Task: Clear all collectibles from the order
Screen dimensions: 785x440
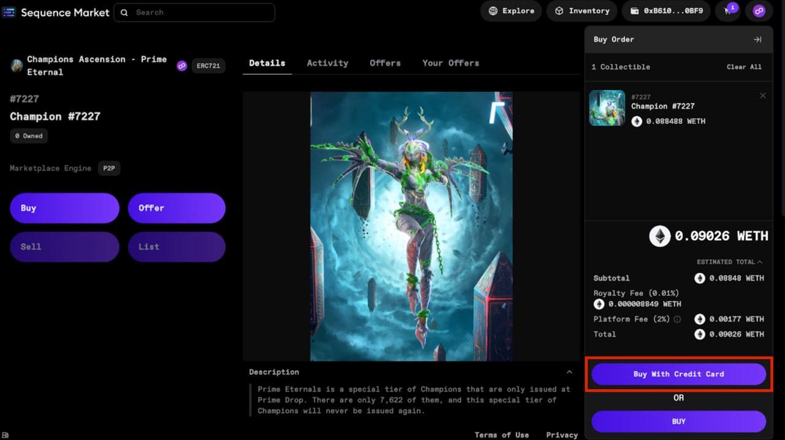Action: [744, 67]
